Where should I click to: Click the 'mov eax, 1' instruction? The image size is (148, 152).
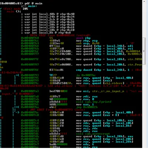[85, 104]
